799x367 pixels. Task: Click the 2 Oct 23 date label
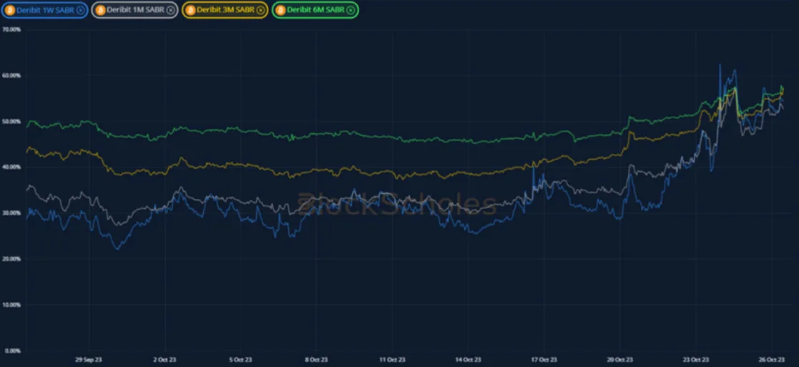(x=164, y=359)
